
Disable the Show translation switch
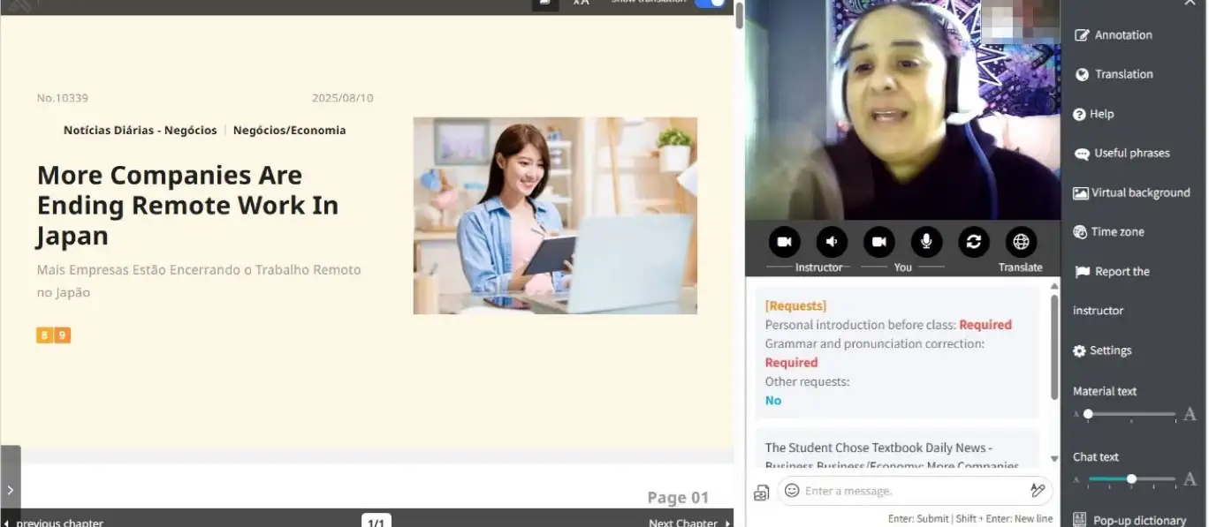click(x=710, y=3)
